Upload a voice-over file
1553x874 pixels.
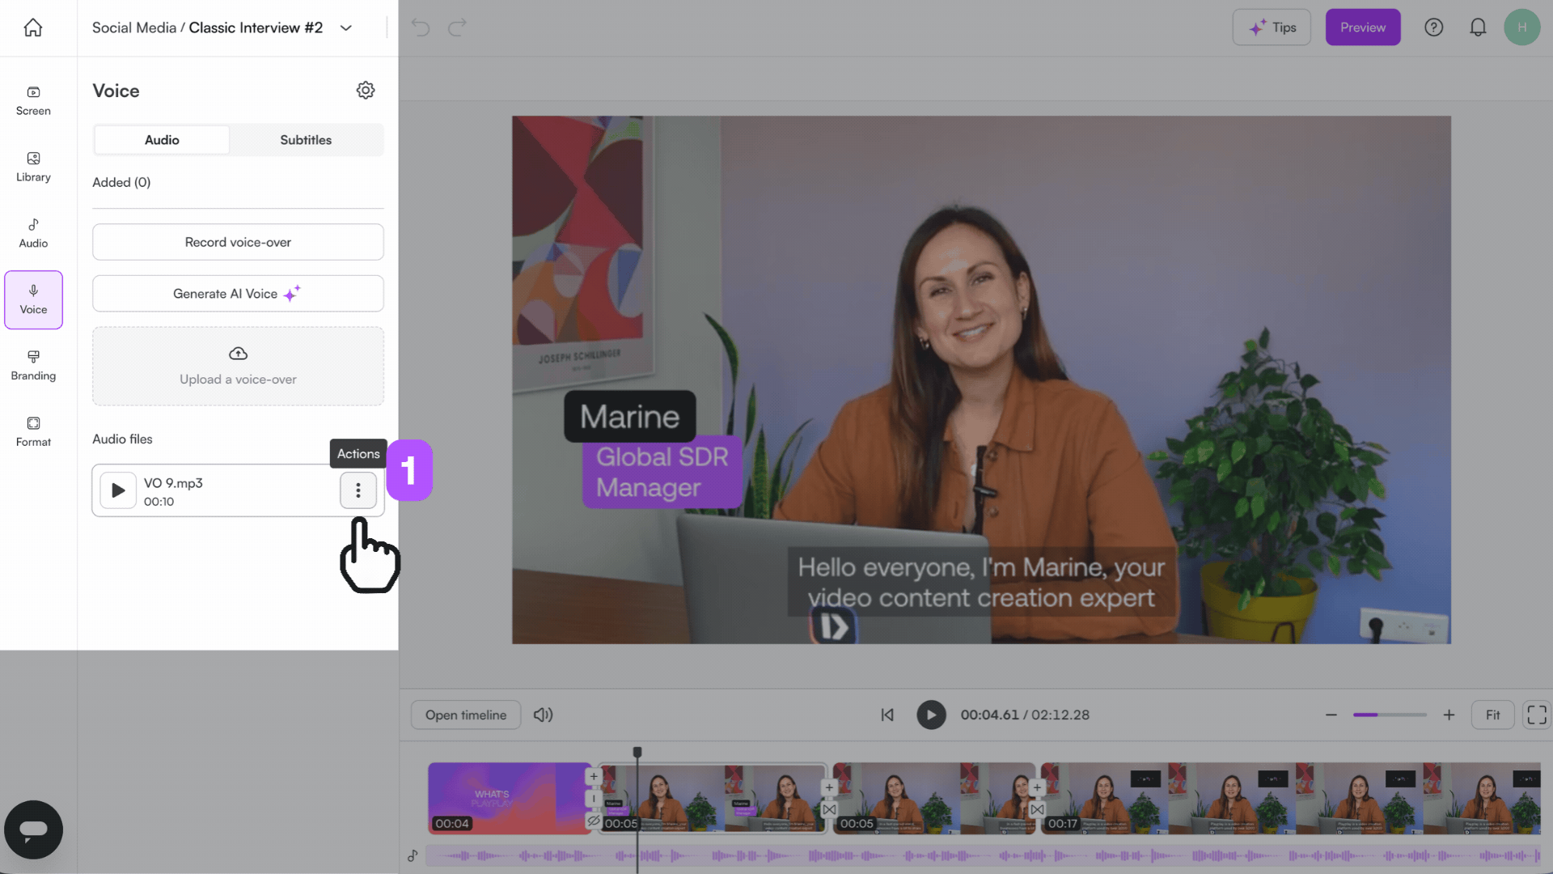pos(238,366)
